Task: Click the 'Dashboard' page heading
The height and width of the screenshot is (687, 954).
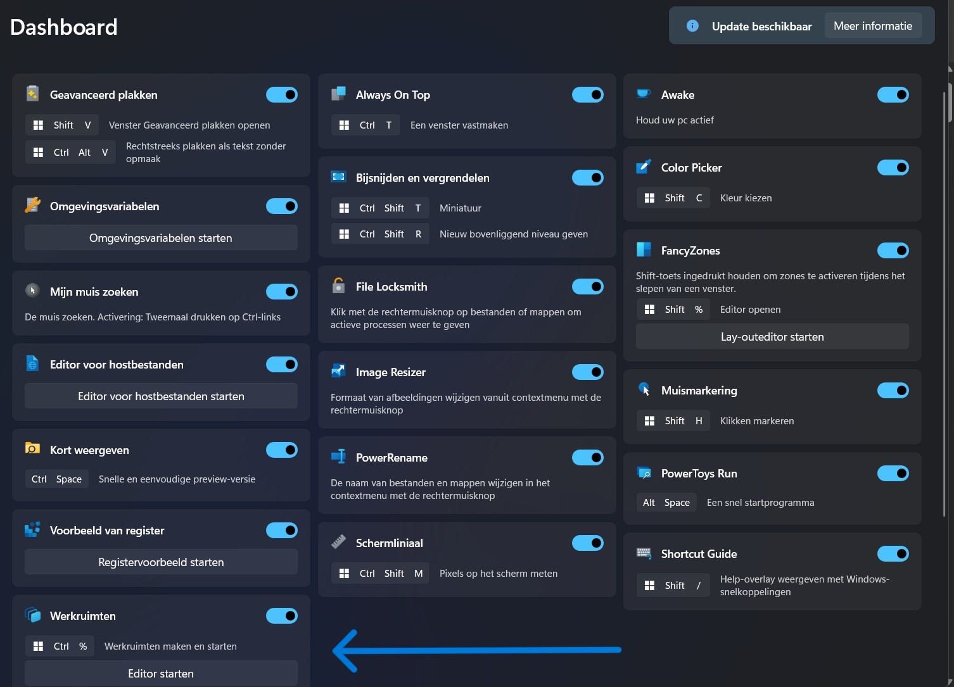Action: [64, 27]
